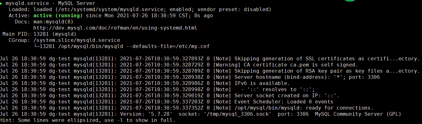Click the "Hint: Some lines were ellipsized" line

87,120
